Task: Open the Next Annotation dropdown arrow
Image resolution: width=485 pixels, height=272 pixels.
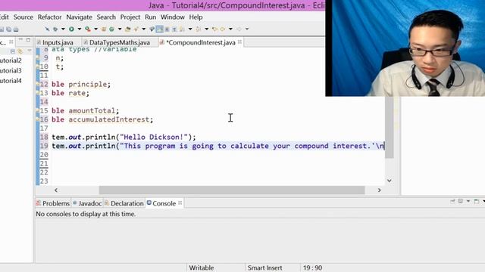Action: point(190,29)
